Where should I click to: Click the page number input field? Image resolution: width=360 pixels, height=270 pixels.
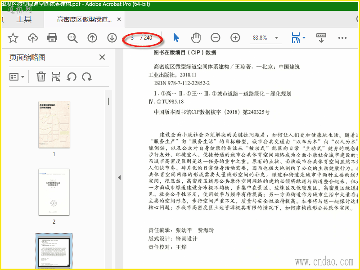pyautogui.click(x=133, y=38)
